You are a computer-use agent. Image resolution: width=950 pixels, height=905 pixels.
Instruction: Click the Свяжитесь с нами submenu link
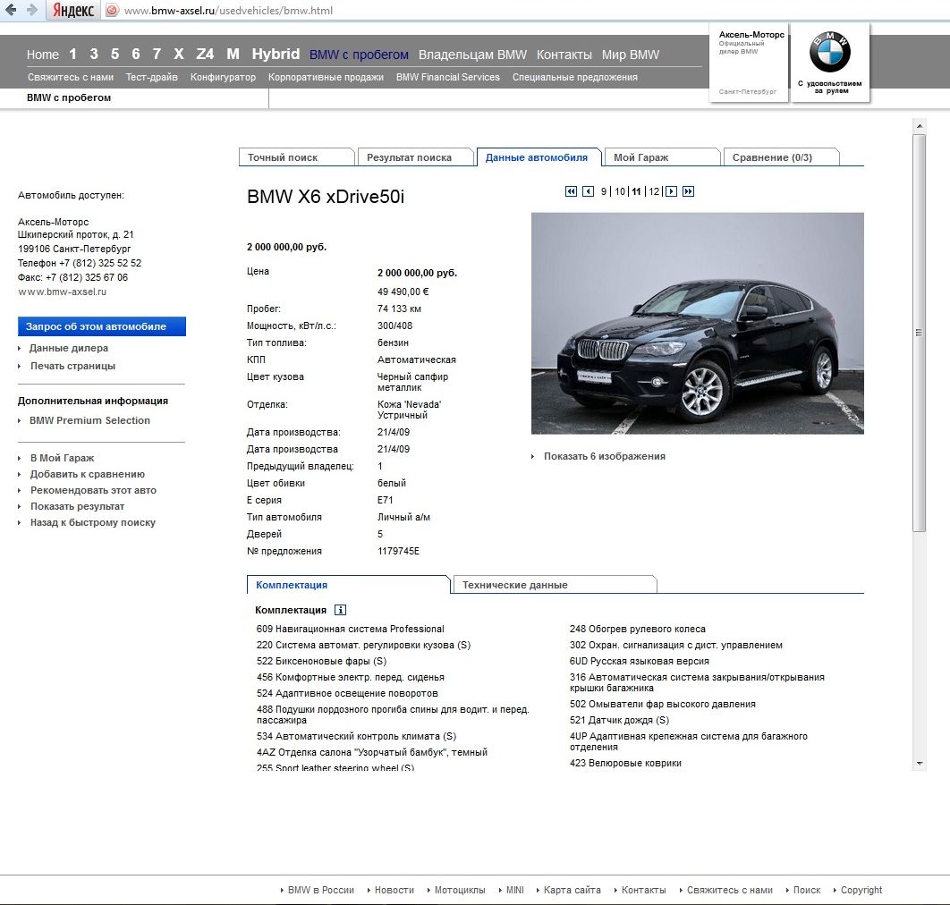pyautogui.click(x=71, y=77)
